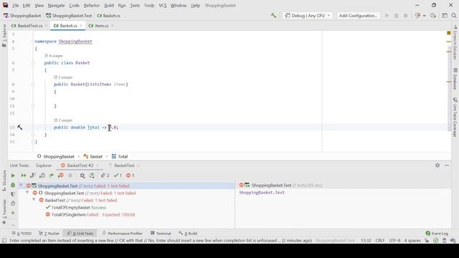Open the Terminal tool window button

click(x=161, y=233)
